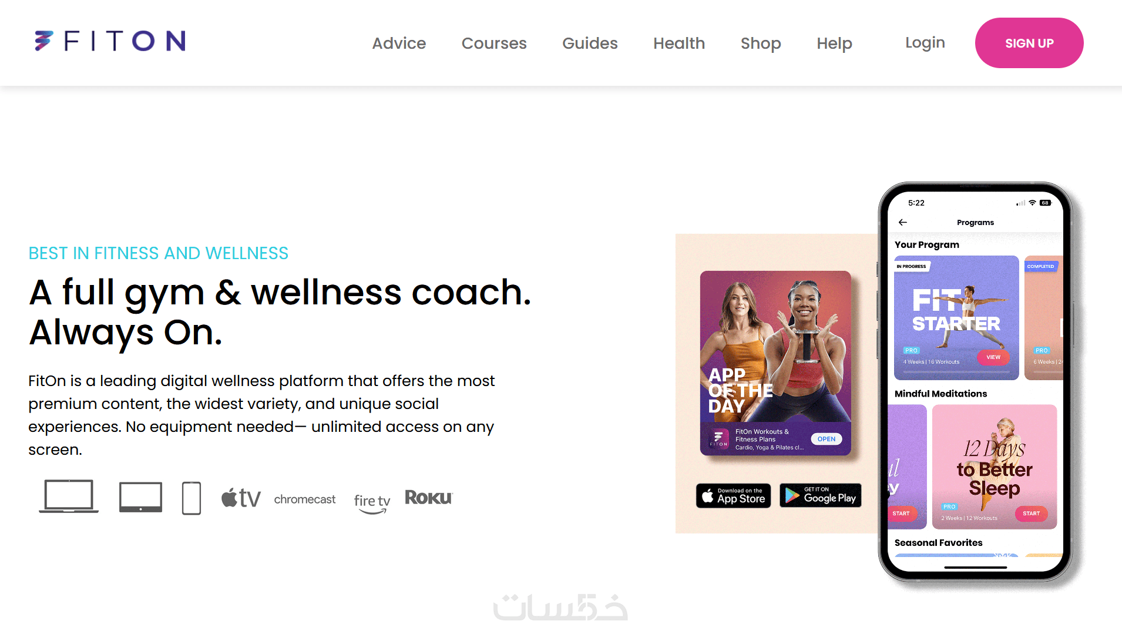Screen dimensions: 1122x634
Task: Click the fire tv logo
Action: tap(372, 503)
